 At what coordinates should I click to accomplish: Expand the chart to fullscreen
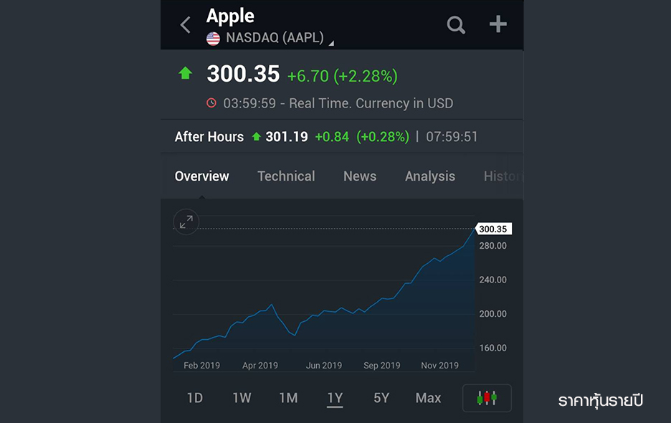[186, 222]
